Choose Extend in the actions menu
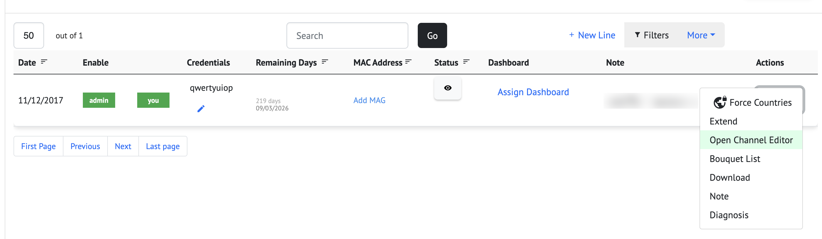 point(723,121)
